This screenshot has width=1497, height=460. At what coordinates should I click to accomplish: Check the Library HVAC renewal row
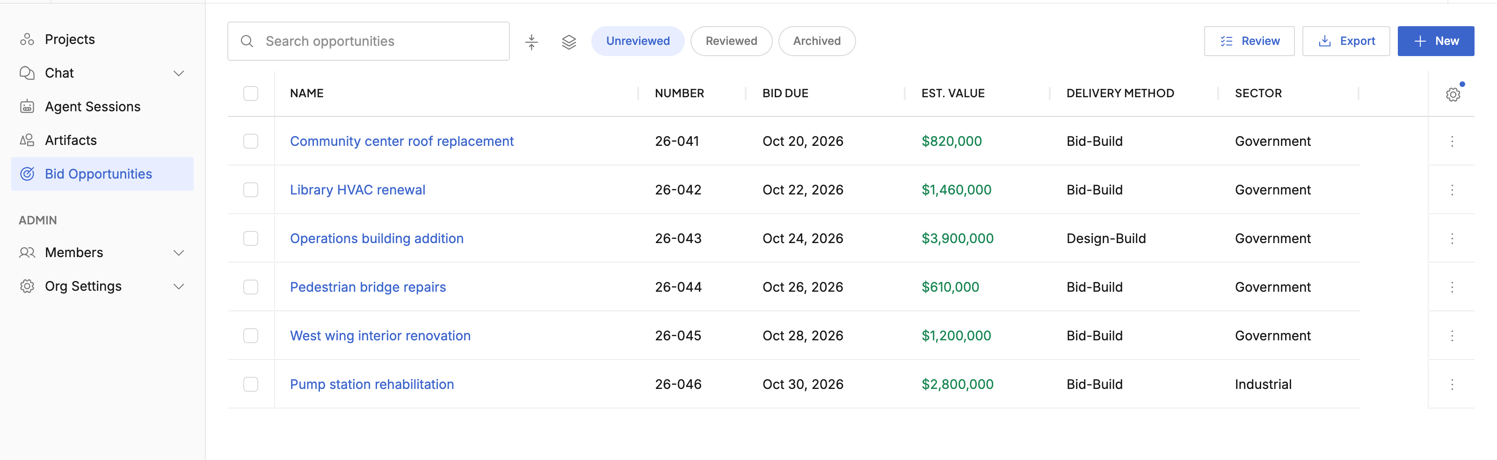[250, 191]
